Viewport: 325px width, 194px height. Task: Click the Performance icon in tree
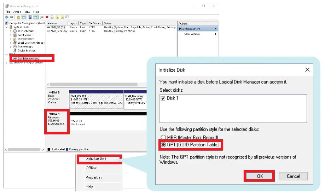click(x=15, y=47)
